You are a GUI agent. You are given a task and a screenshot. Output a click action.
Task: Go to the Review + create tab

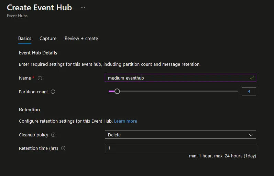pyautogui.click(x=81, y=38)
